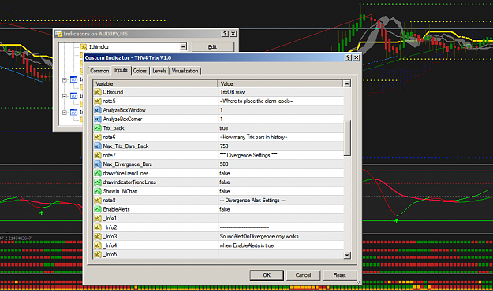Click the _Info1 string icon
493x291 pixels.
pos(98,219)
